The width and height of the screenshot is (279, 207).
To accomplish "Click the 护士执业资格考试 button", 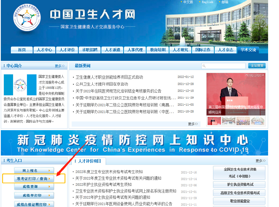I will coord(239,185).
